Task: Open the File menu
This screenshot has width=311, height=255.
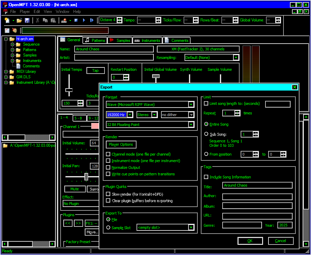Action: (13, 12)
